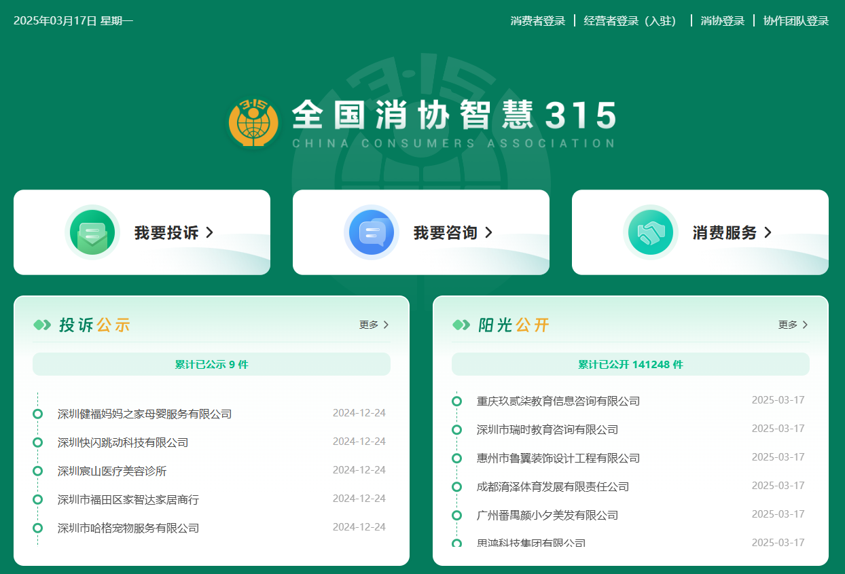Click the bullet next to 深圳市哈格宠物服务有限公司
Screen dimensions: 845x574
38,528
